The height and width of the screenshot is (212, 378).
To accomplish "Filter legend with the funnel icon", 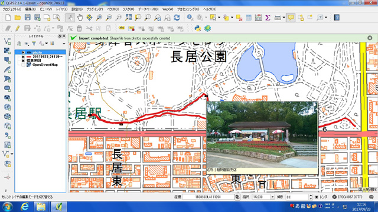I will pyautogui.click(x=34, y=44).
